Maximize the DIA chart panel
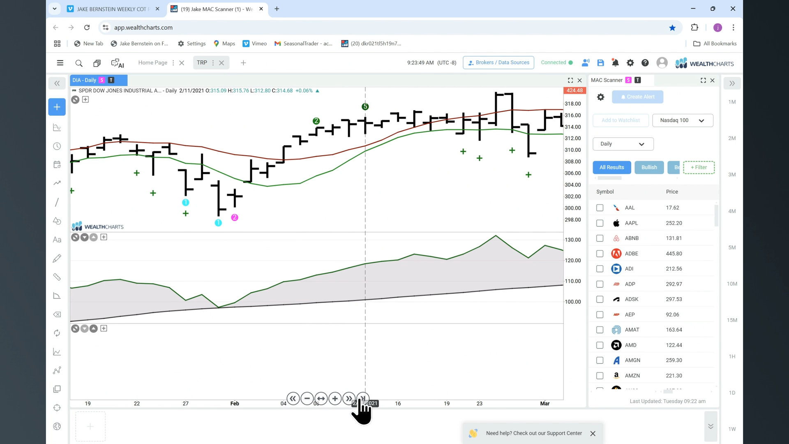Viewport: 789px width, 444px height. [x=570, y=80]
